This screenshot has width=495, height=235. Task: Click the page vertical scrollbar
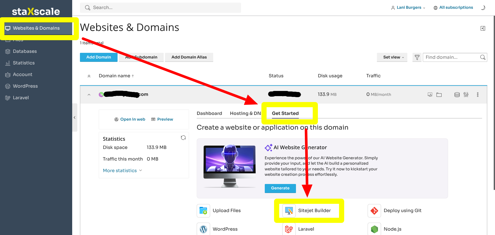494,103
